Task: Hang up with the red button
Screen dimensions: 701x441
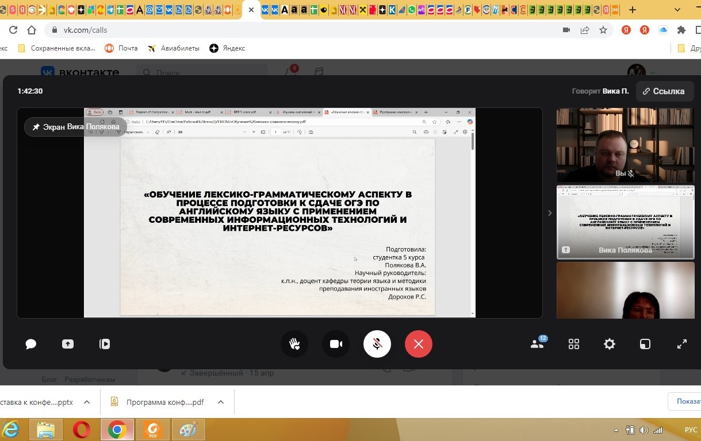Action: pyautogui.click(x=418, y=344)
